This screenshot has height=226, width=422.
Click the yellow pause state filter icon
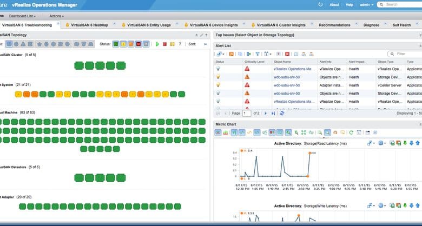(172, 44)
